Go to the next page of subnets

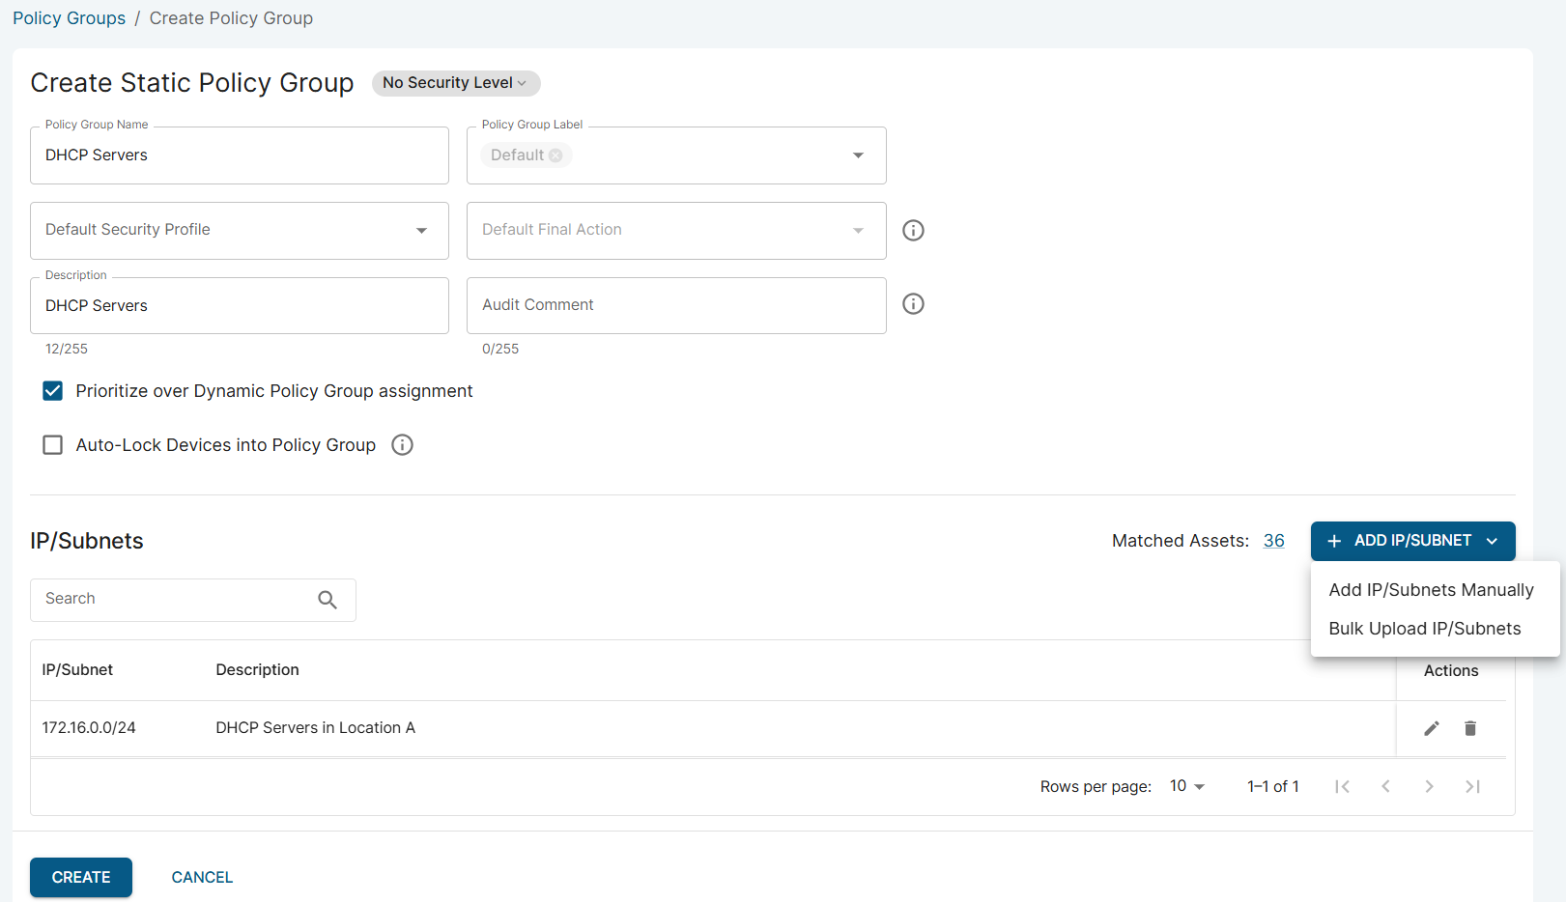[x=1428, y=786]
